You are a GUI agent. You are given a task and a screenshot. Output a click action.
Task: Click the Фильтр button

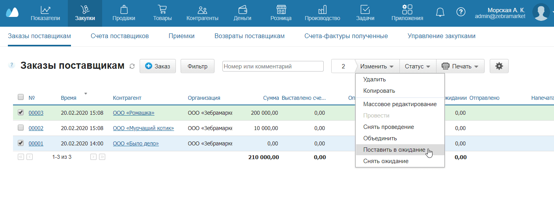pos(197,66)
